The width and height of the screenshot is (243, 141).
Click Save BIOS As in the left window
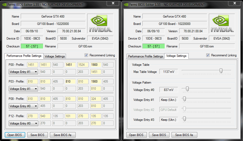tap(63, 135)
